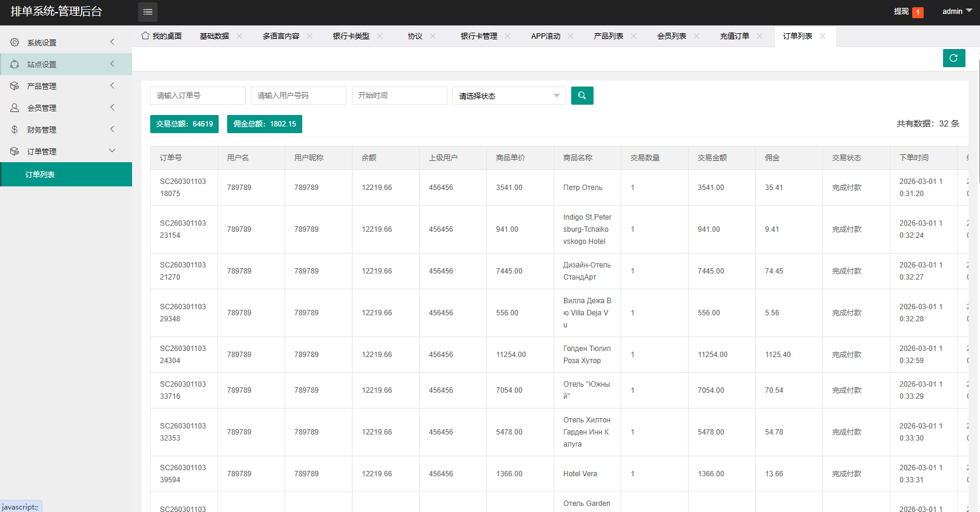Screen dimensions: 980x512
Task: Click the 财务管理 dollar icon
Action: pos(15,130)
